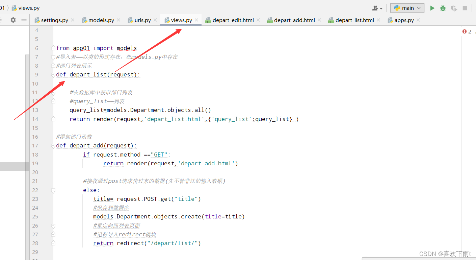Close the depart_edit.html tab
Image resolution: width=476 pixels, height=260 pixels.
[258, 20]
